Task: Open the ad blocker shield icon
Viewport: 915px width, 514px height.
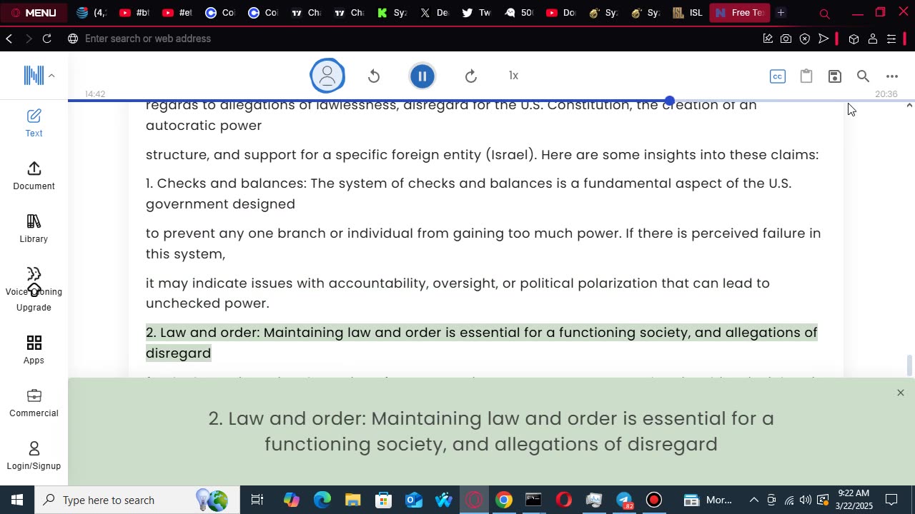Action: click(x=805, y=39)
